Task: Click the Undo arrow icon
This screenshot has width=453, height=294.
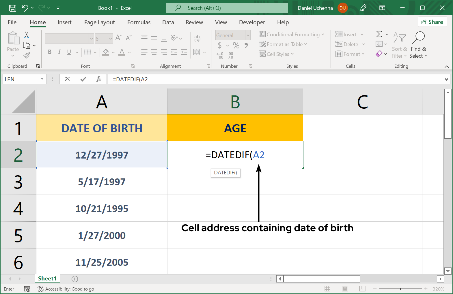Action: point(25,8)
